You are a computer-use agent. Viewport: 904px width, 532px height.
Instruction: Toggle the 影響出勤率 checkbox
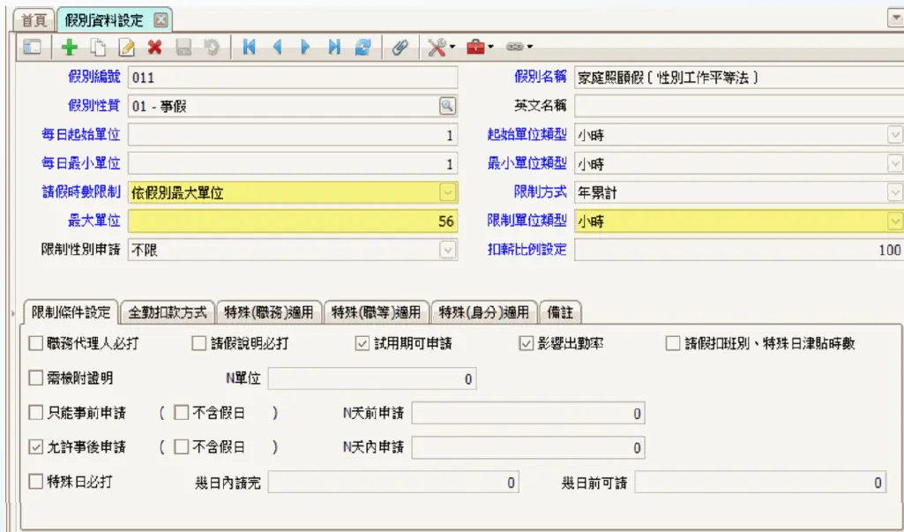pyautogui.click(x=527, y=343)
